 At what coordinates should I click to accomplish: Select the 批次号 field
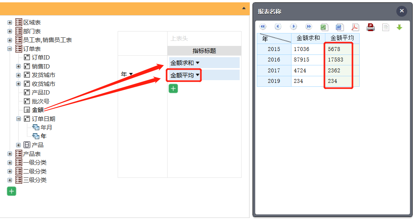(x=41, y=101)
